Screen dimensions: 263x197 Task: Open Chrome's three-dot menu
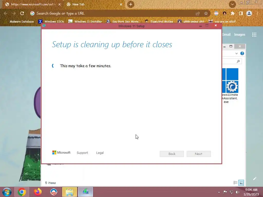[257, 13]
